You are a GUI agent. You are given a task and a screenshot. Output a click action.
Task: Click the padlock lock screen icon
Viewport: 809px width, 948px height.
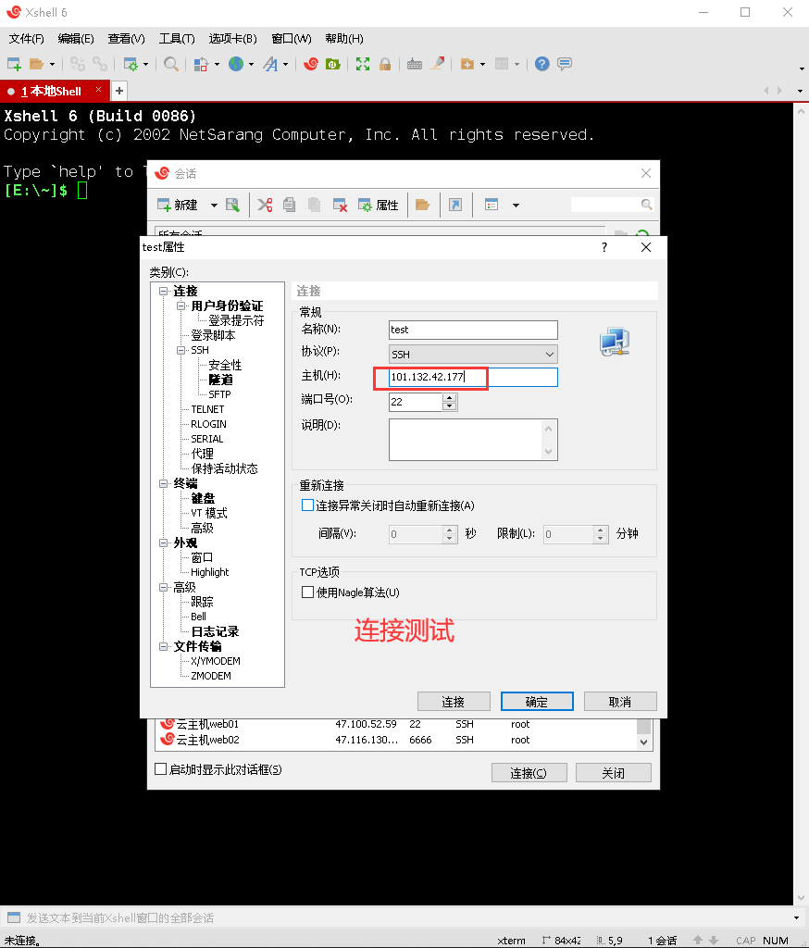(385, 64)
